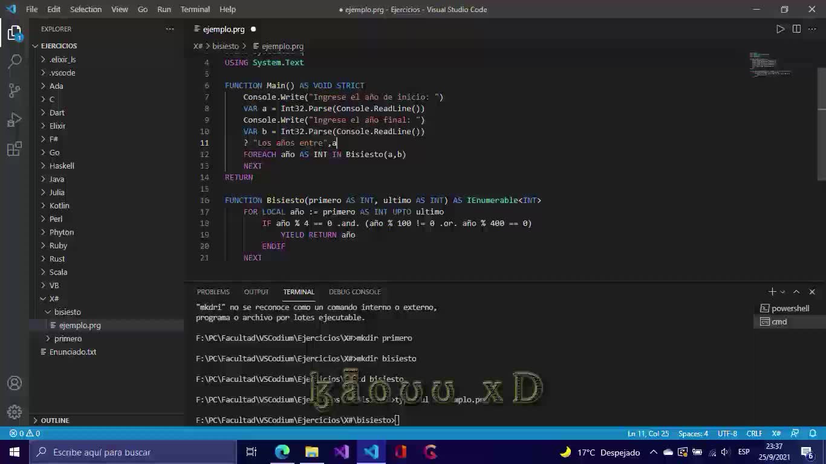This screenshot has width=826, height=464.
Task: Open Explorer views and more actions menu
Action: (x=170, y=29)
